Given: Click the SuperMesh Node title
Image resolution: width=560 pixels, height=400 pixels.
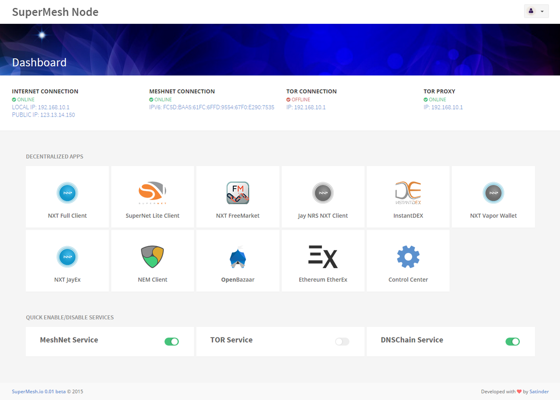Looking at the screenshot, I should [x=55, y=12].
